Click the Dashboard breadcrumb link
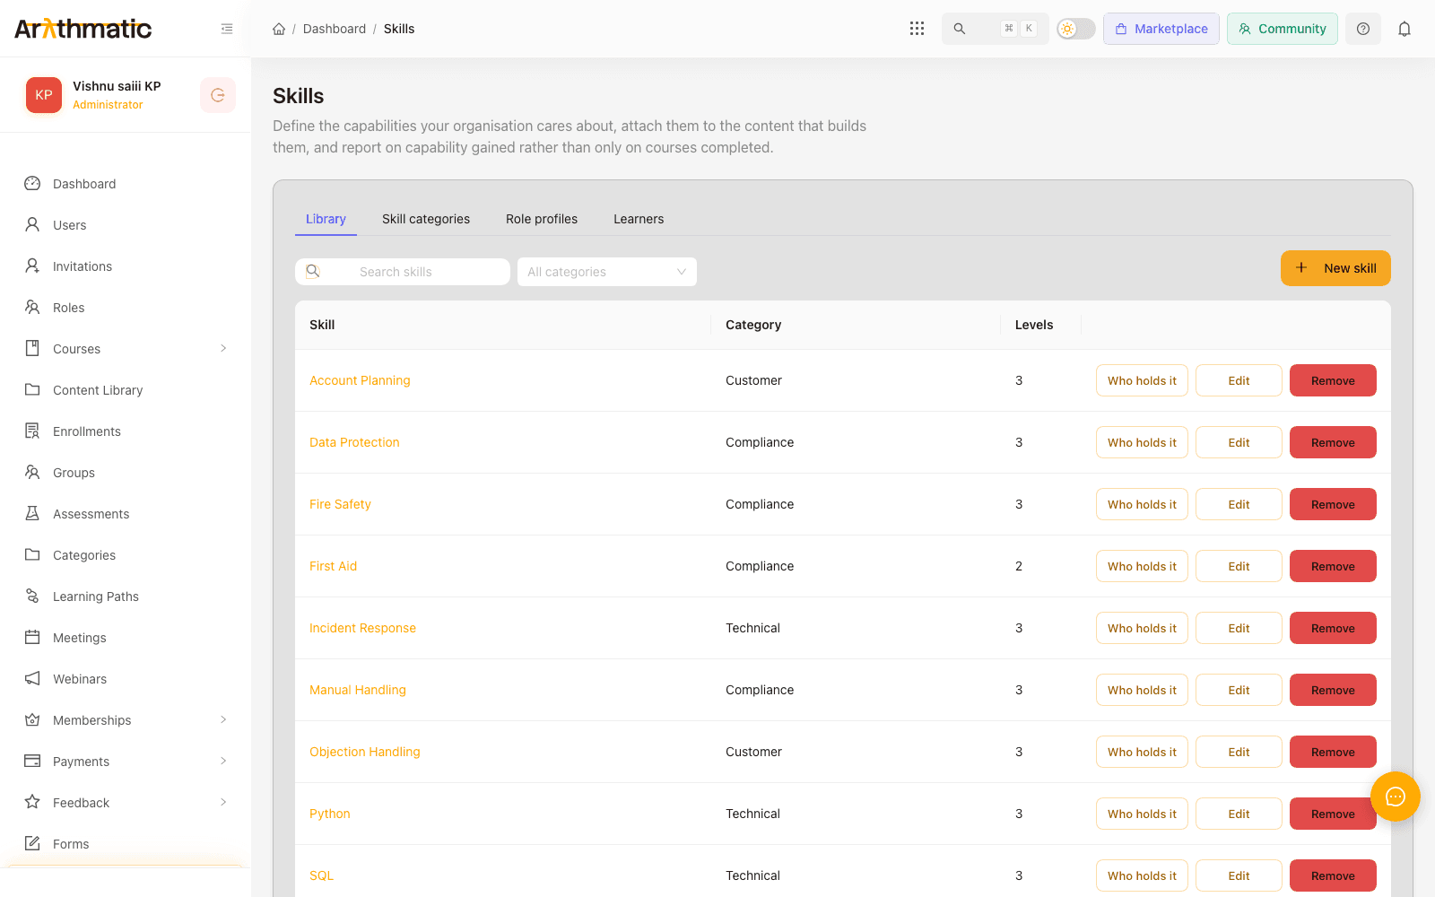 click(335, 29)
